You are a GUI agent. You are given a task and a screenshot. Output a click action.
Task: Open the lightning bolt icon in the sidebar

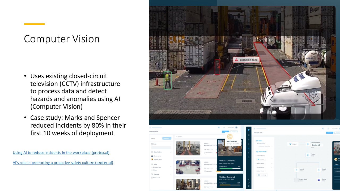(x=249, y=153)
